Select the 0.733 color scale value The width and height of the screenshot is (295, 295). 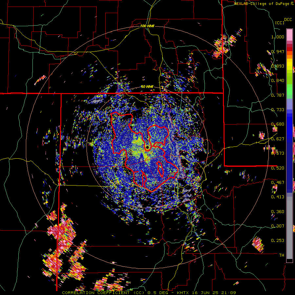(x=278, y=110)
